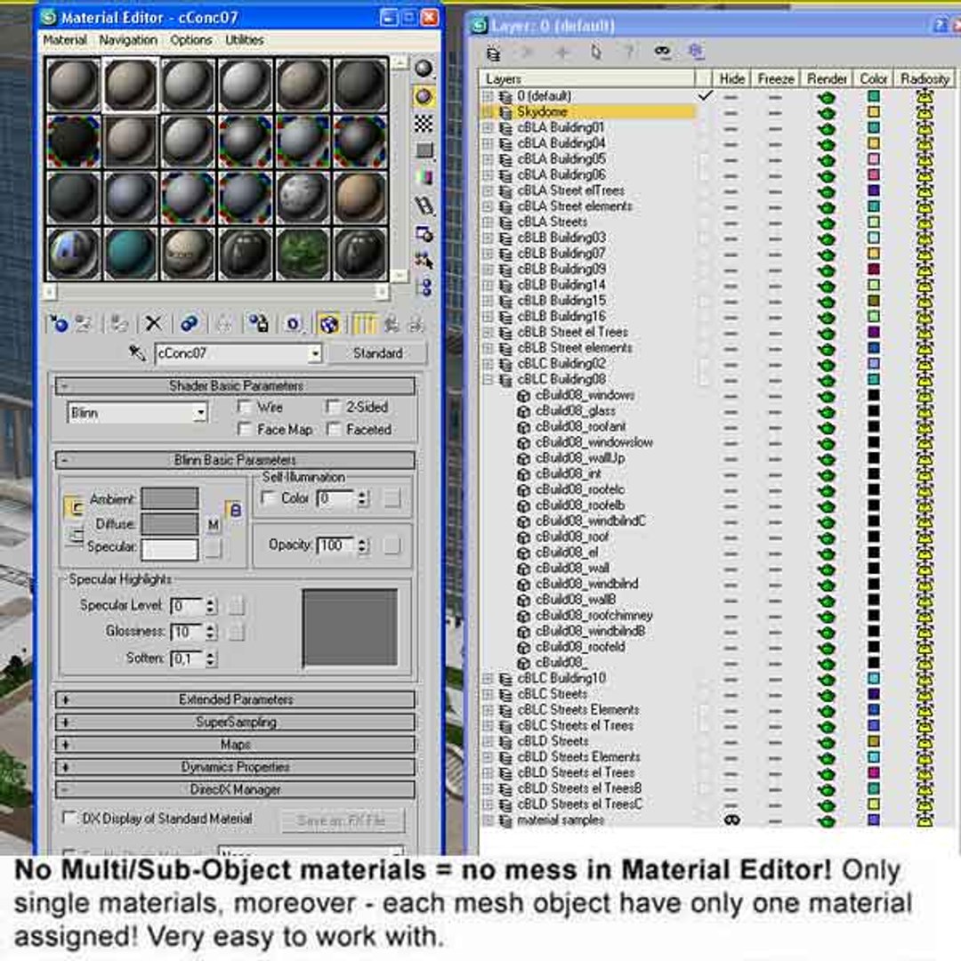Open the Material/Map Navigator icon
This screenshot has height=961, width=961.
click(424, 287)
